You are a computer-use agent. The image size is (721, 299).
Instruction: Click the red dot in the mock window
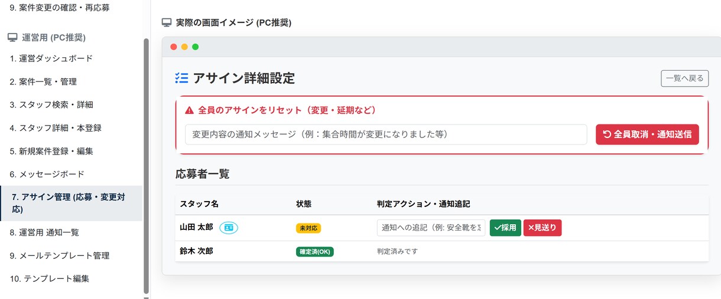coord(174,47)
